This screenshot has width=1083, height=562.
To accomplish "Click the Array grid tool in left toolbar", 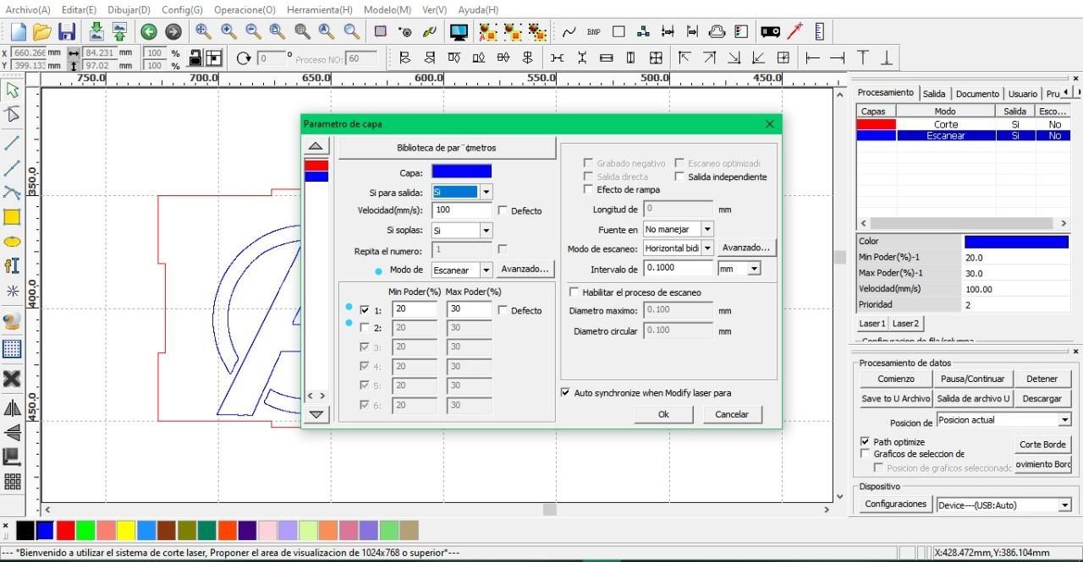I will point(12,482).
